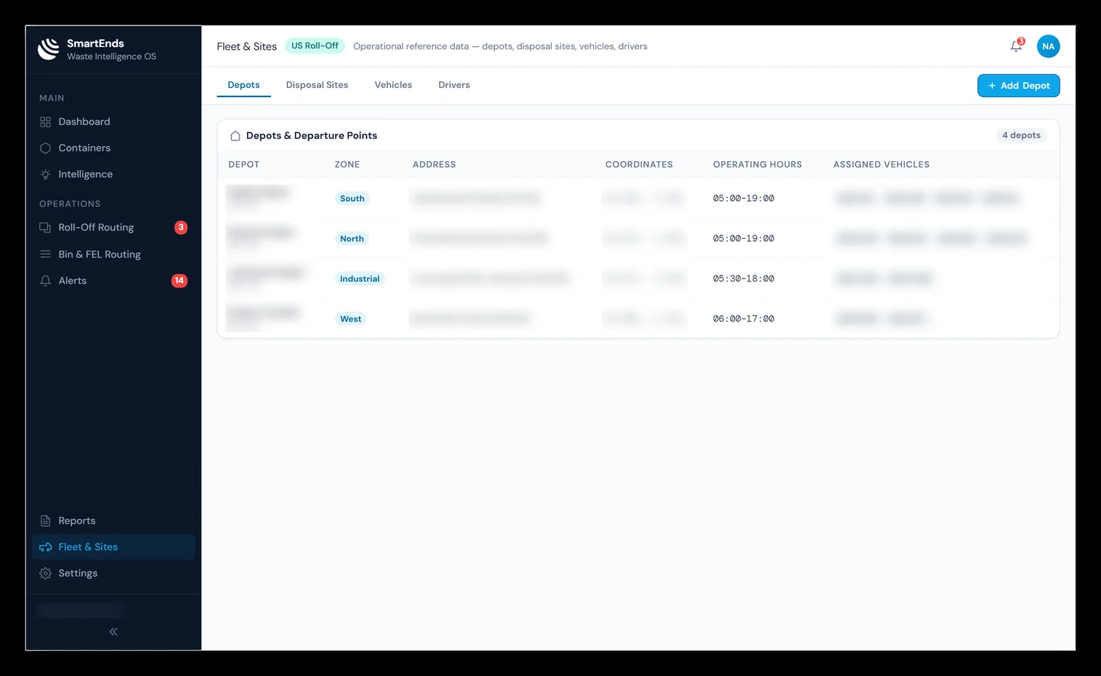Open the Drivers tab
Viewport: 1101px width, 676px height.
(x=454, y=85)
